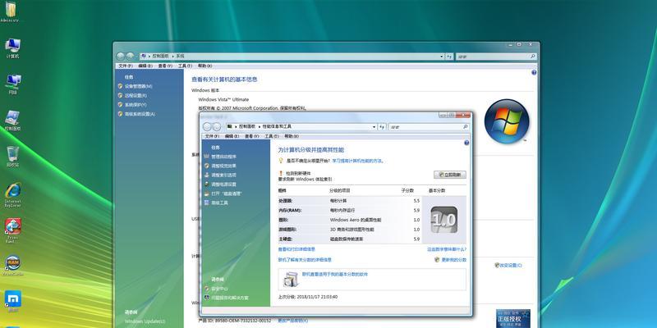Click Back arrow in the performance window

(207, 127)
